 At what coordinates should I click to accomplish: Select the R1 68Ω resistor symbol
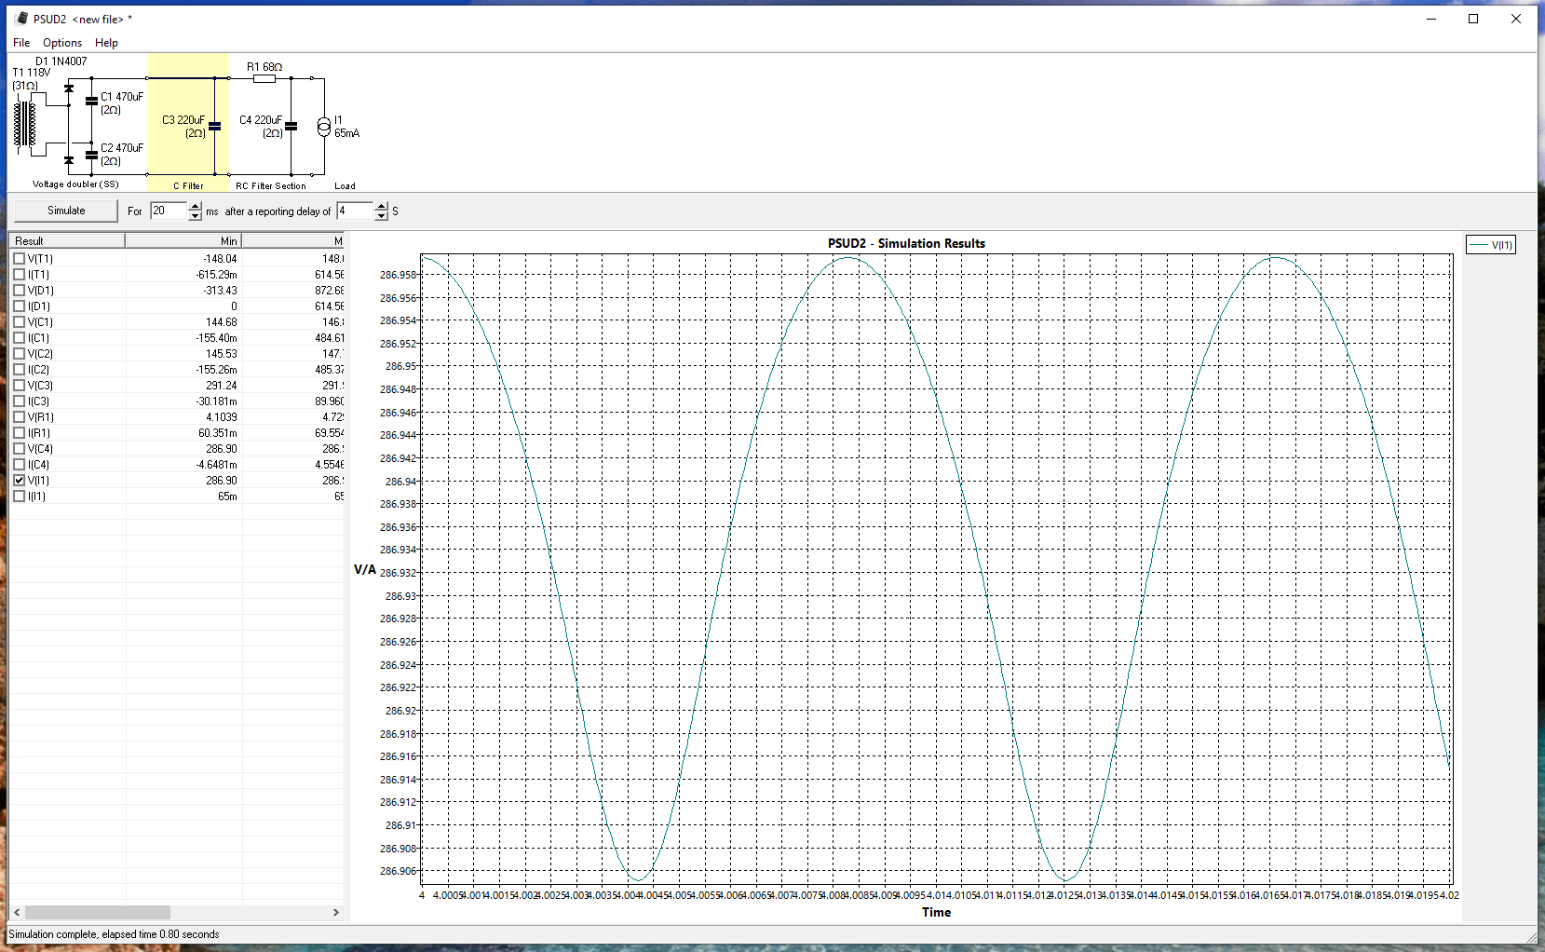[x=264, y=79]
